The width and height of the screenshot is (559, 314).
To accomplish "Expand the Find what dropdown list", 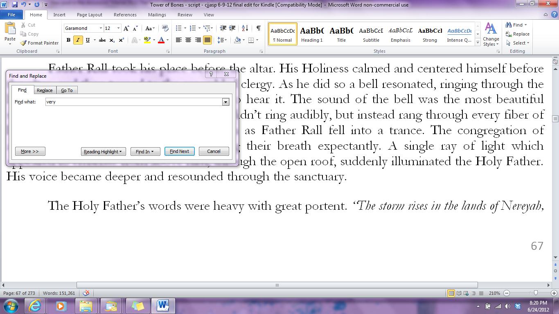I will [225, 102].
